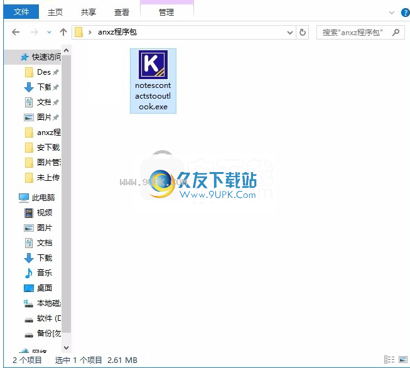Open the 共享 ribbon tab
The image size is (410, 368).
tap(89, 12)
